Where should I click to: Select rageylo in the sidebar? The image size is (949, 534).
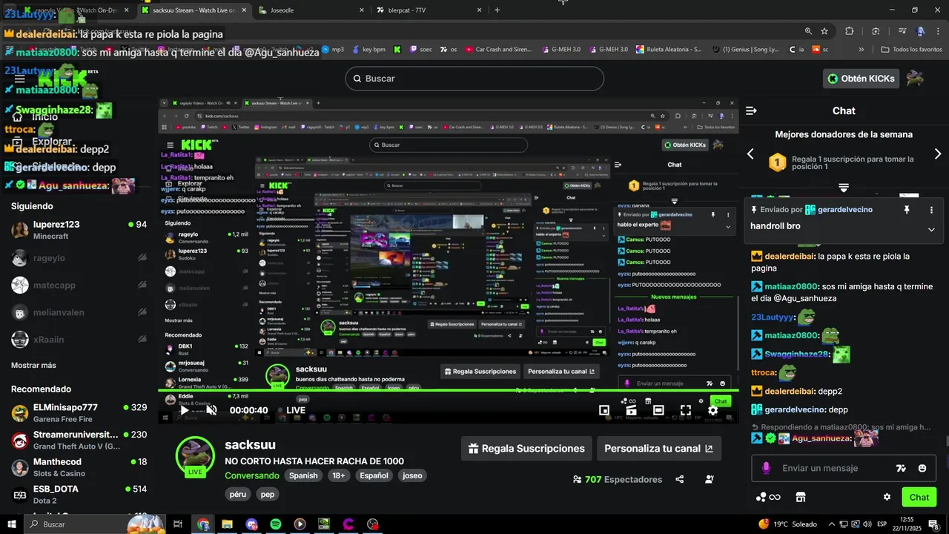tap(79, 257)
